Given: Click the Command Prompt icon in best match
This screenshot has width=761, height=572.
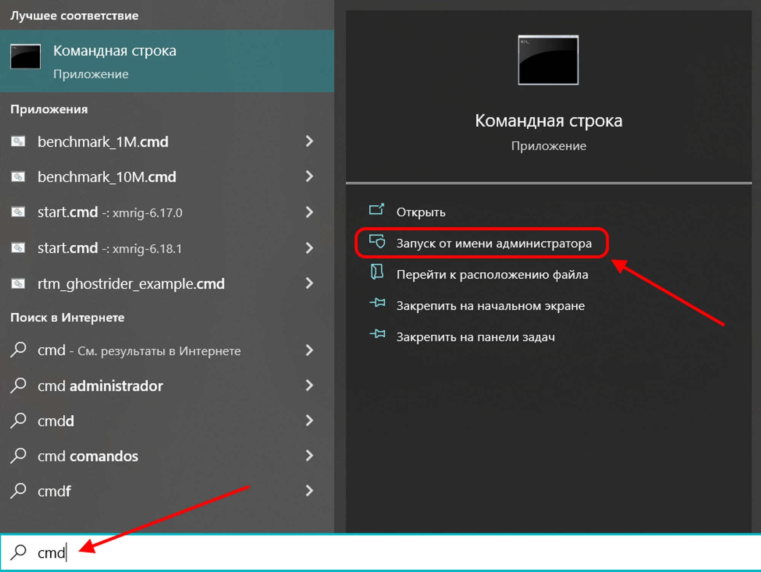Looking at the screenshot, I should [x=25, y=56].
